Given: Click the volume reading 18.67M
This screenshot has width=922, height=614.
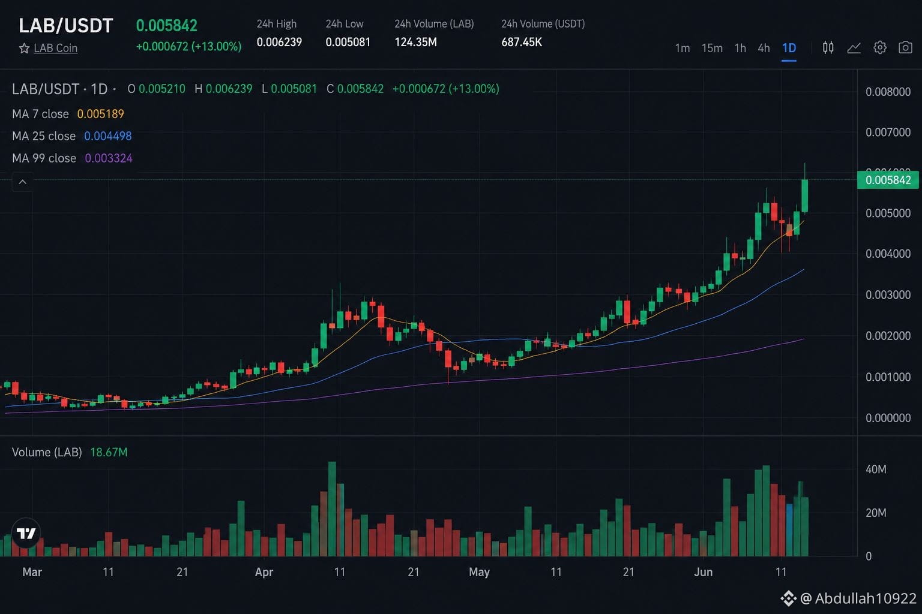Looking at the screenshot, I should pos(109,452).
